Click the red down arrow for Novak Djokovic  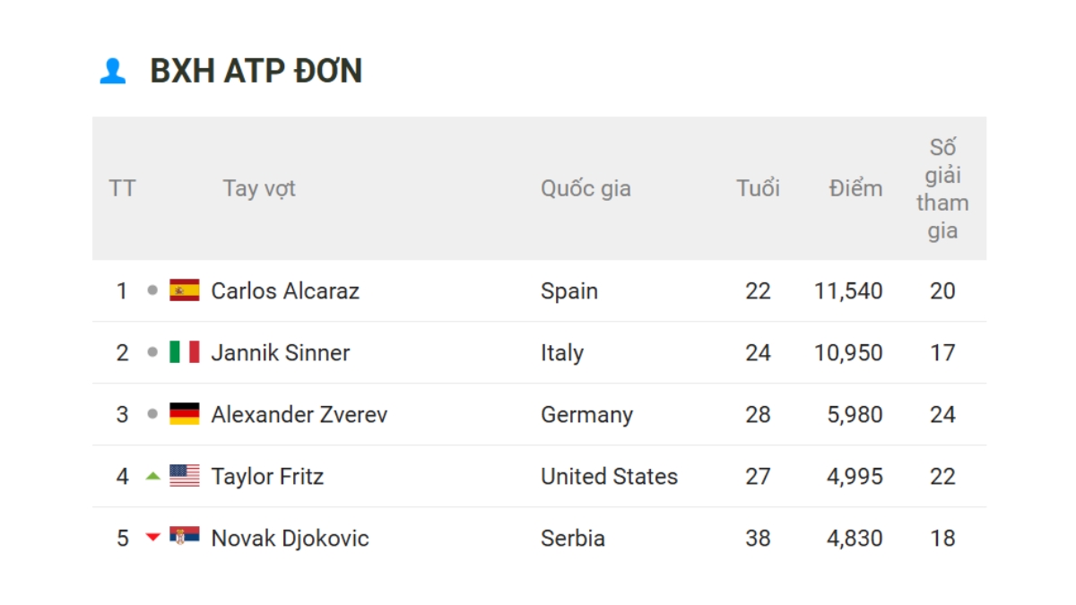point(152,538)
